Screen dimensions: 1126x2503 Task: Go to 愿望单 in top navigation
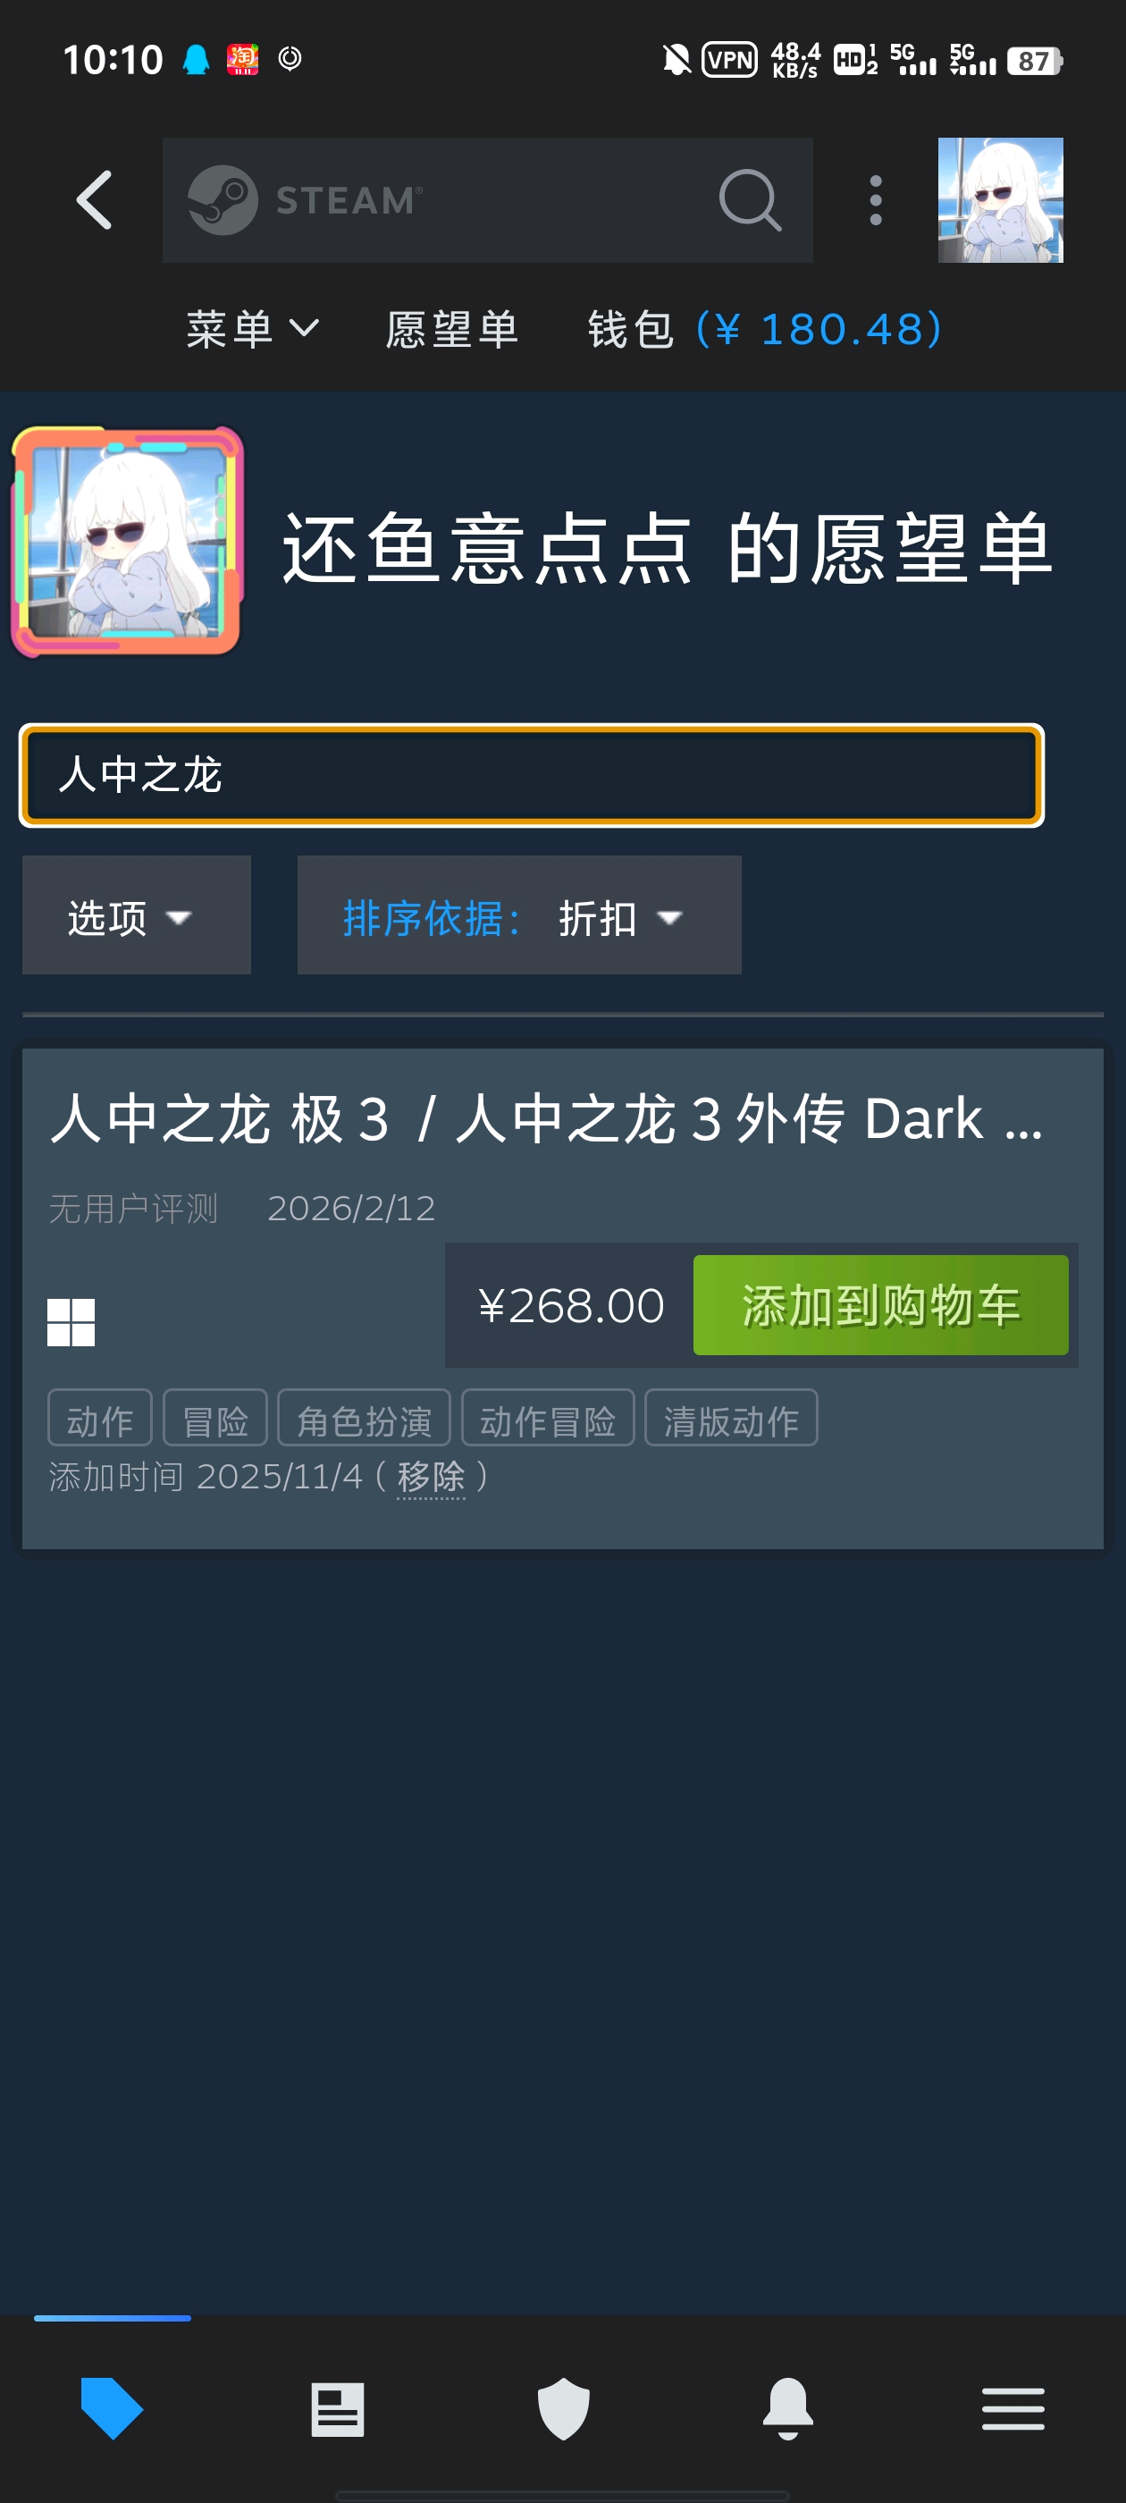point(452,328)
